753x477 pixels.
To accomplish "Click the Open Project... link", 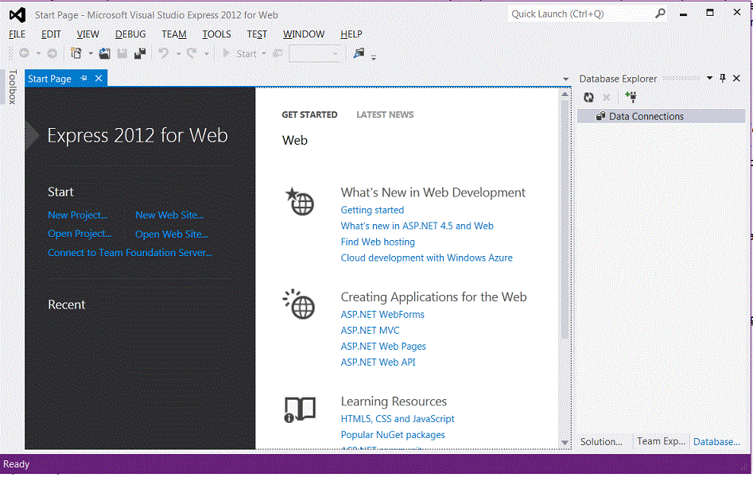I will (80, 234).
